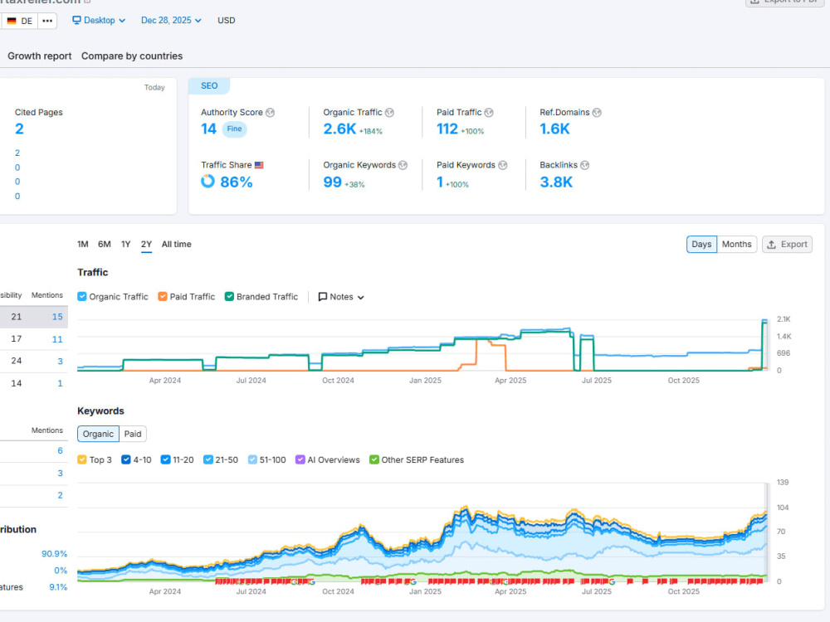Viewport: 830px width, 622px height.
Task: Click the Ref.Domains info icon
Action: click(x=597, y=113)
